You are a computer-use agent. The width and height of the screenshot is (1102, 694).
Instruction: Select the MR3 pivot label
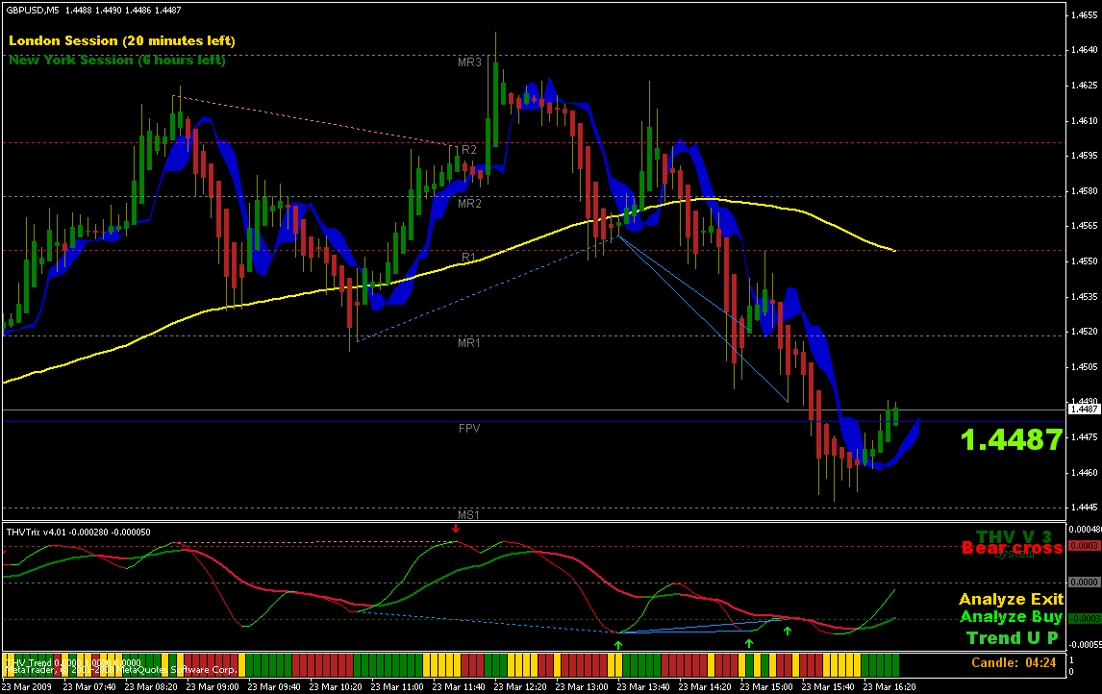point(469,62)
